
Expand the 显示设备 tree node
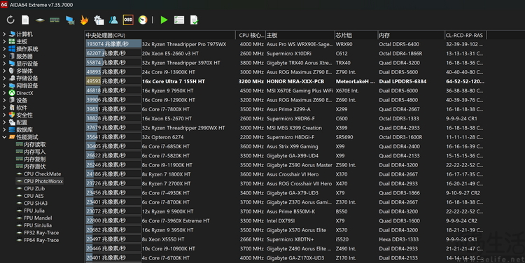4,64
